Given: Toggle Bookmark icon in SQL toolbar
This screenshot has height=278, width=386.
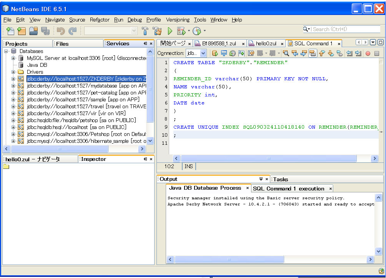Looking at the screenshot, I should (340, 53).
